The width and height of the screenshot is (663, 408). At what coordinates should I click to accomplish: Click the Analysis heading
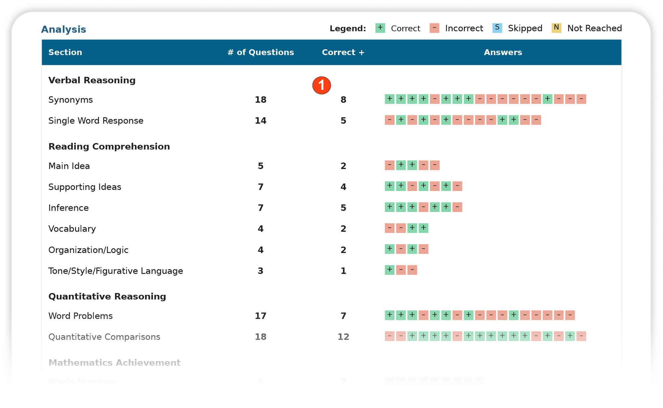[x=64, y=30]
